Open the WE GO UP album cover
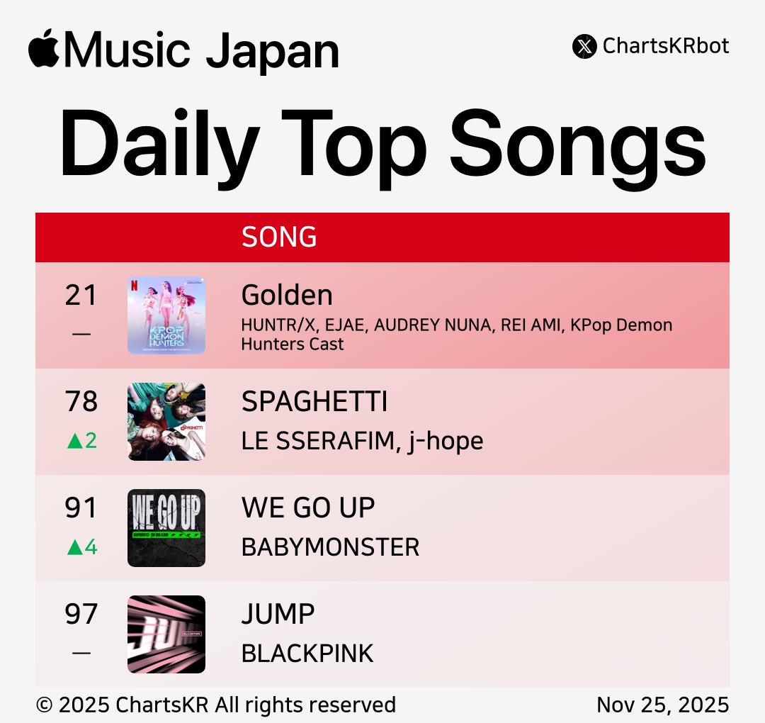The image size is (765, 723). 166,528
